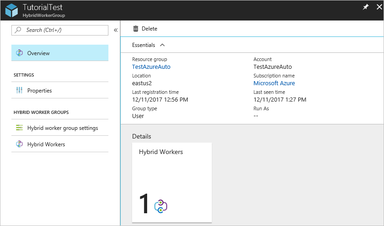Pin this blade using the pin icon
384x226 pixels.
(365, 7)
